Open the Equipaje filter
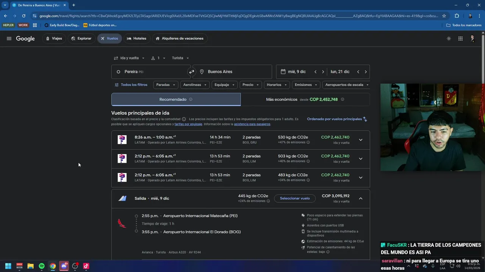 click(x=225, y=85)
